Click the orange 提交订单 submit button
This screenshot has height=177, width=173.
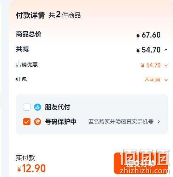click(141, 163)
